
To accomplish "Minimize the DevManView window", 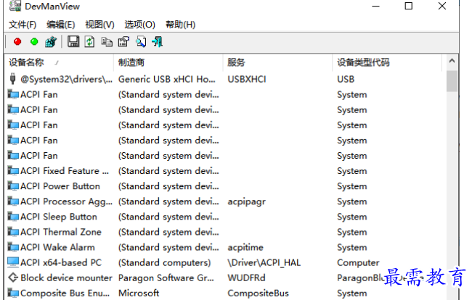I will (375, 6).
